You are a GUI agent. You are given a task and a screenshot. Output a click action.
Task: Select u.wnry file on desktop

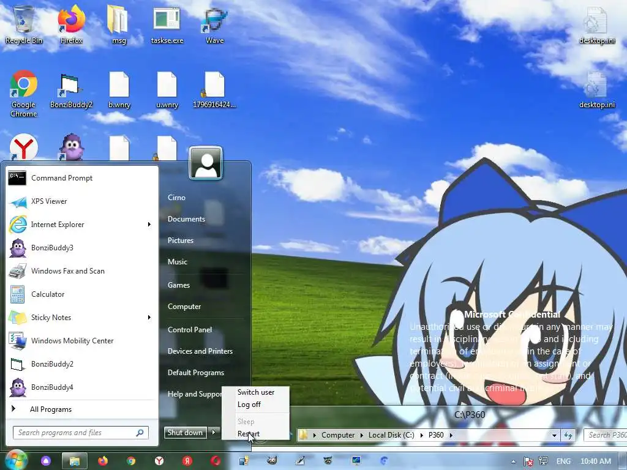pyautogui.click(x=167, y=91)
